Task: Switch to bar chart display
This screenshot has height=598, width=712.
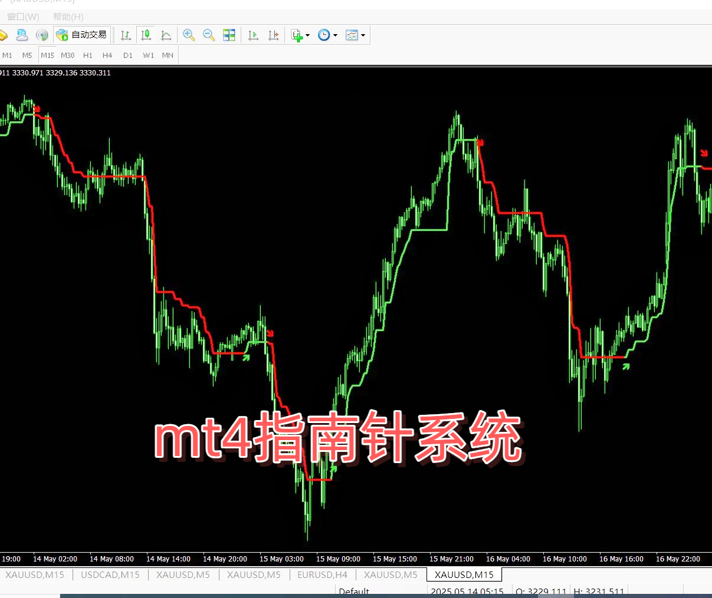Action: point(126,35)
